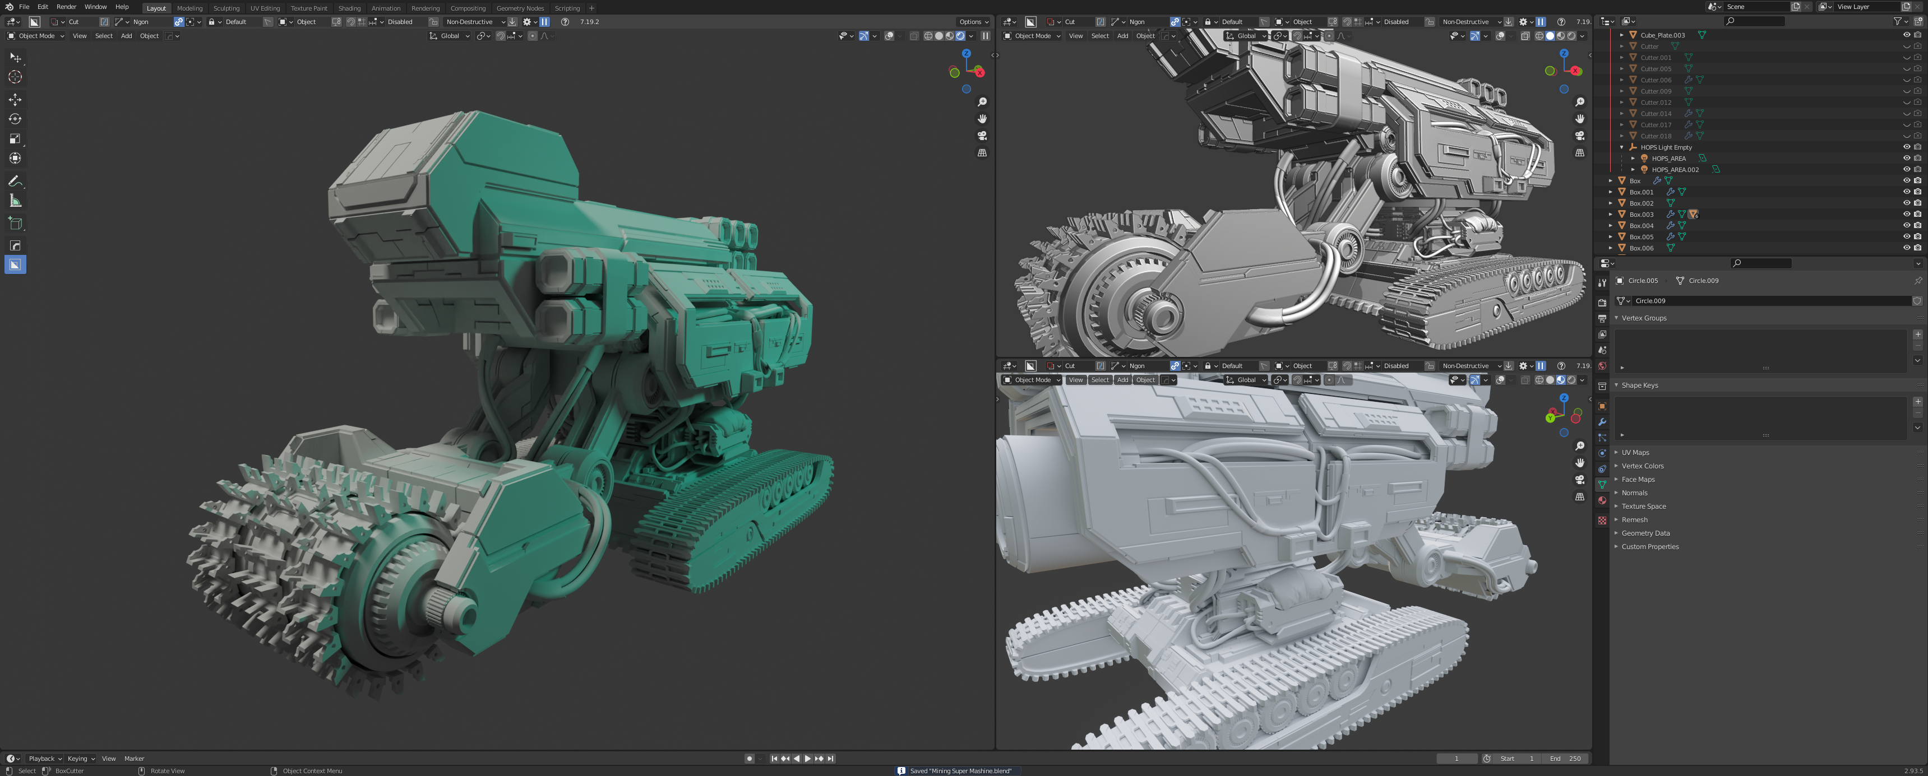Open the Material properties tab
1928x776 pixels.
click(1602, 501)
